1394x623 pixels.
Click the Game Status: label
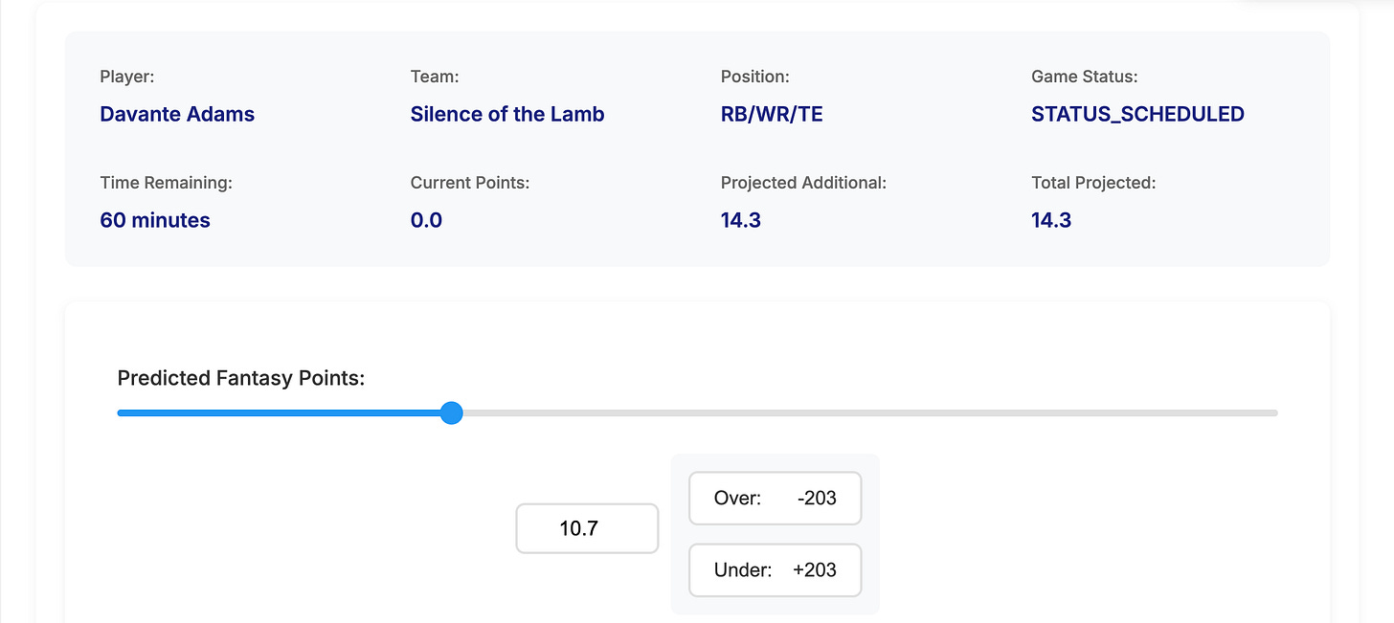tap(1085, 77)
